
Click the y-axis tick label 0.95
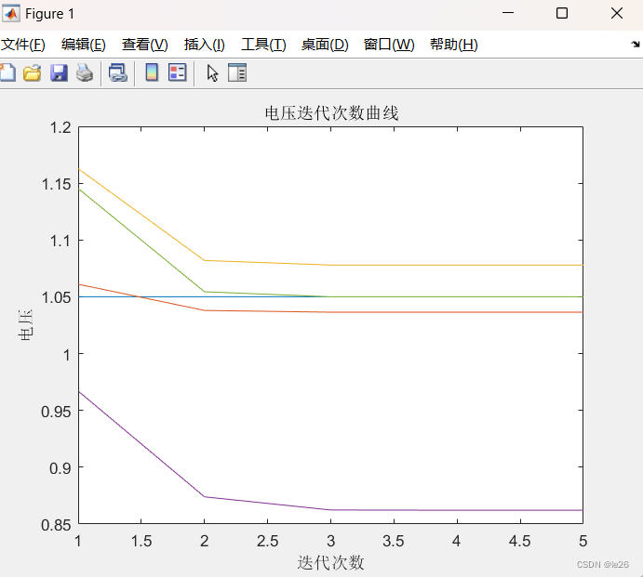(56, 412)
